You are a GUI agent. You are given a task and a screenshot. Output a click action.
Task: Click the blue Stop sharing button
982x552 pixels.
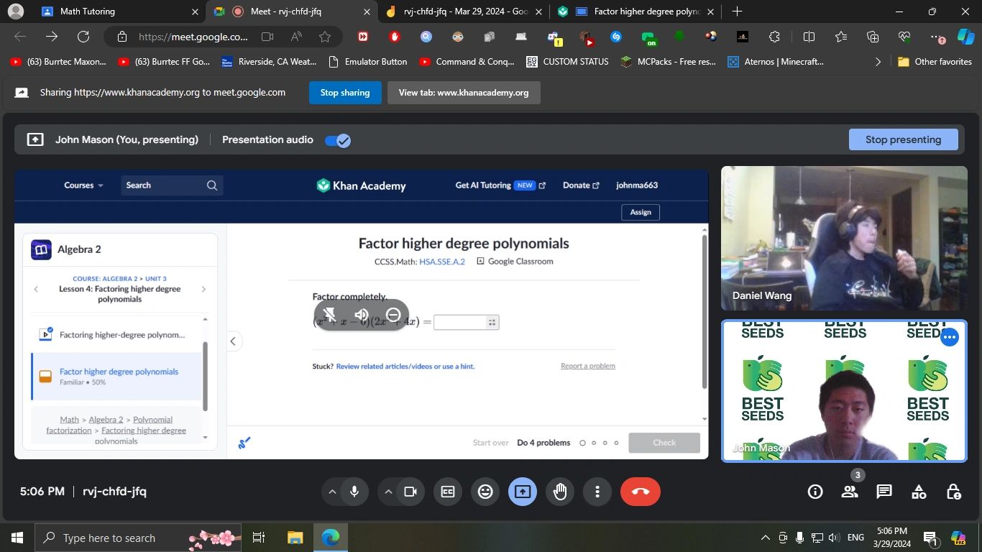point(345,93)
